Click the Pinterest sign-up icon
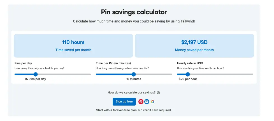Image resolution: width=274 pixels, height=121 pixels. point(141,102)
